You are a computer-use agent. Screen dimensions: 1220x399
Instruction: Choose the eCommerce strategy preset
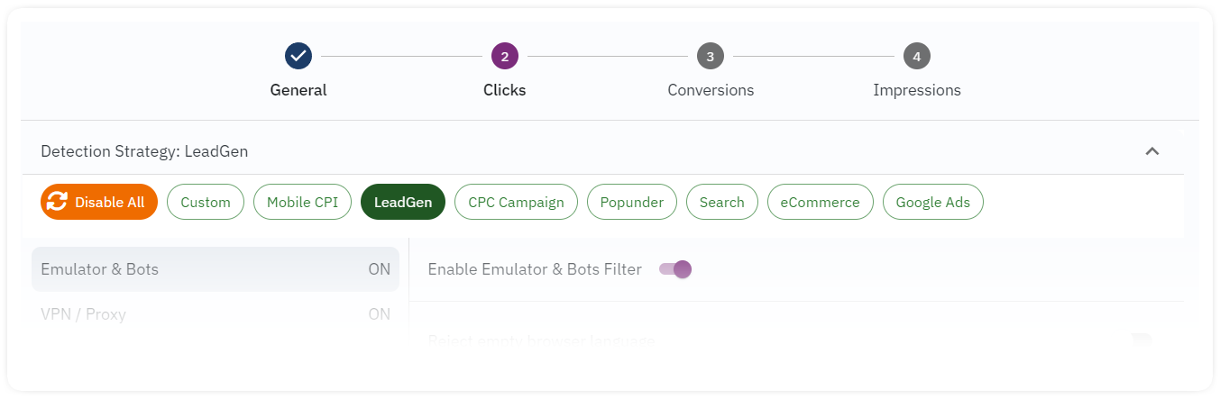pyautogui.click(x=821, y=202)
